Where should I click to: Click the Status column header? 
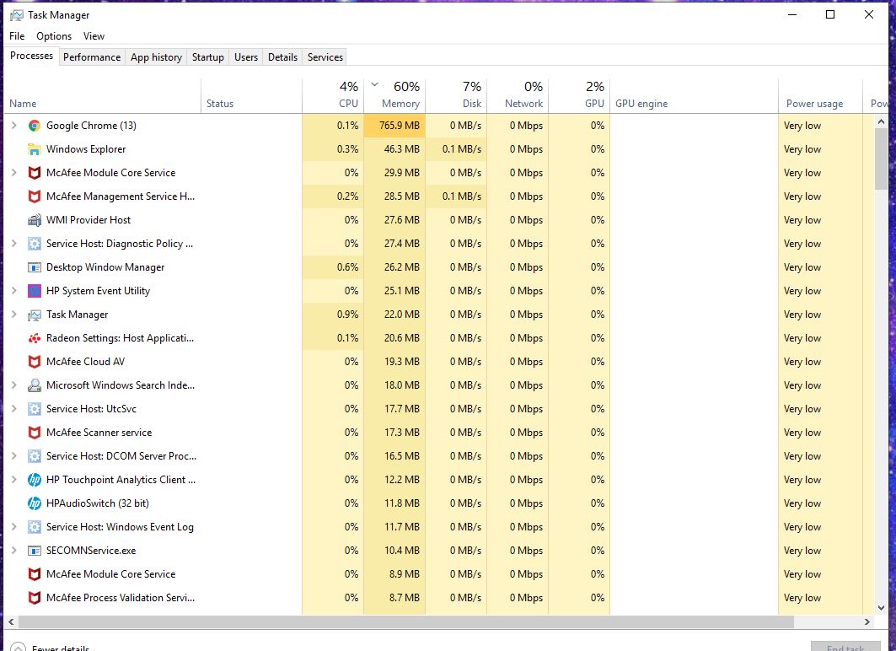(252, 95)
